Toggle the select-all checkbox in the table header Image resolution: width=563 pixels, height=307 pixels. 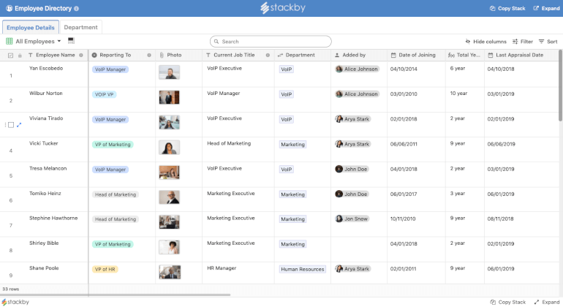tap(10, 55)
